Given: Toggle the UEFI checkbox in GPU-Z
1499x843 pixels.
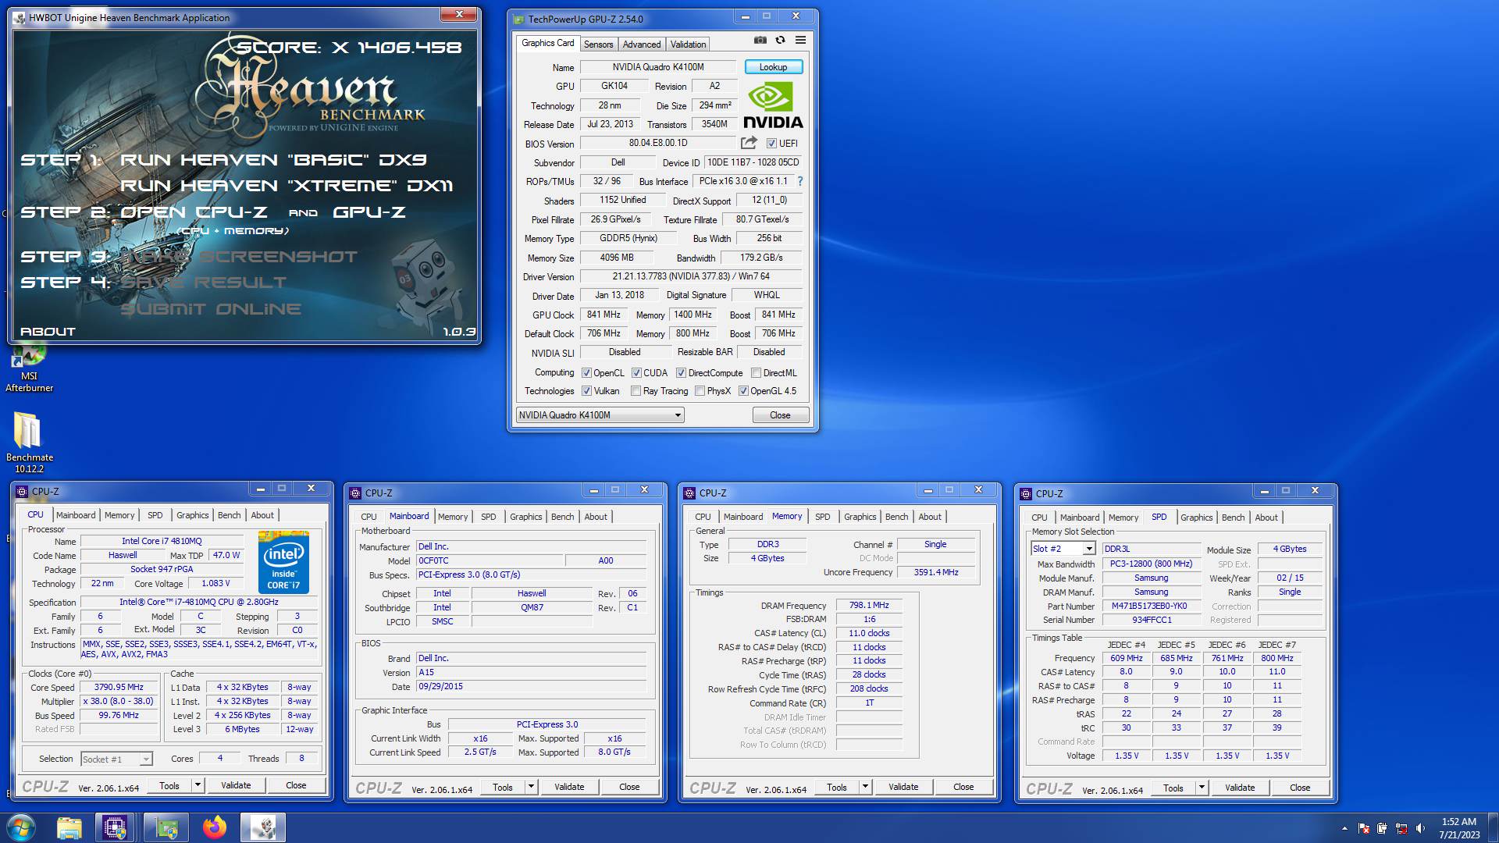Looking at the screenshot, I should coord(771,144).
